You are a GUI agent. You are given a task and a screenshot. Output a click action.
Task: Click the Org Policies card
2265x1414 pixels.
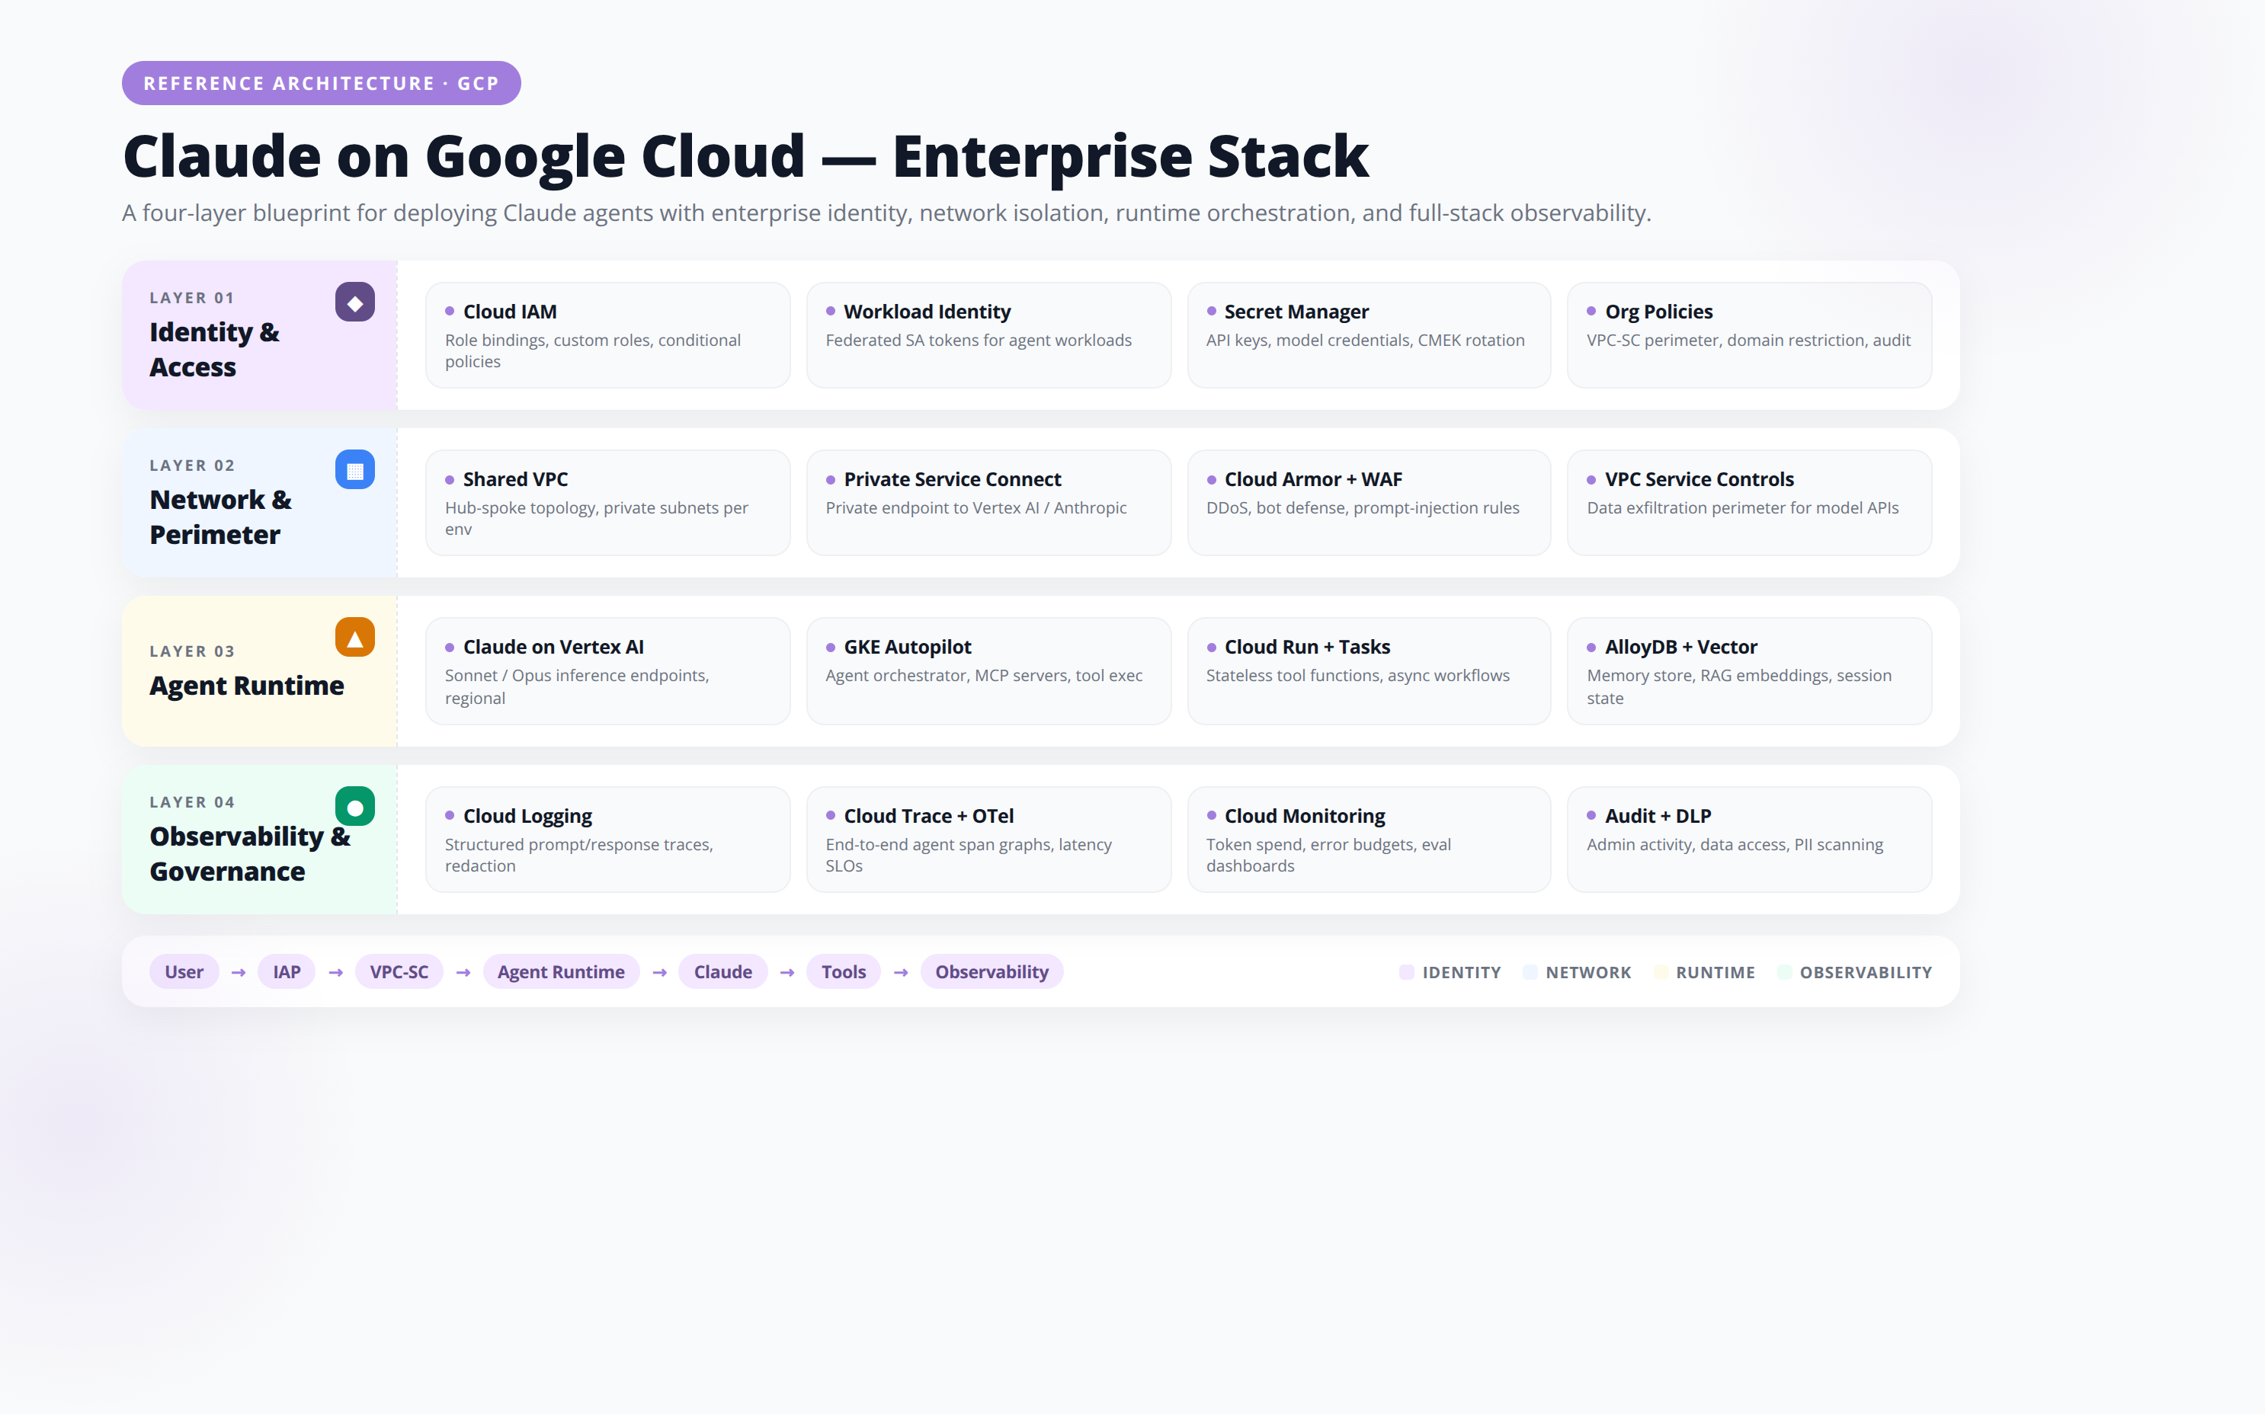[1750, 334]
